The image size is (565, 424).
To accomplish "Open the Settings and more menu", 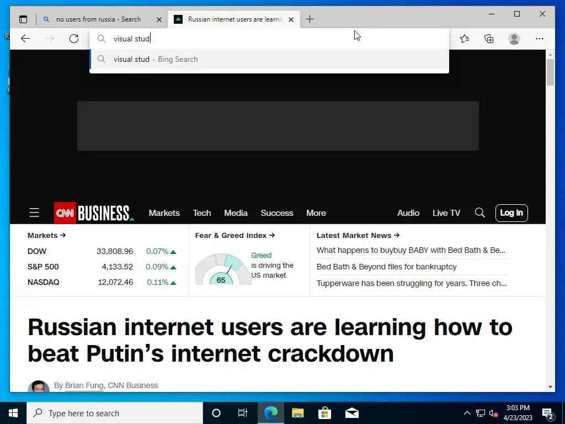I will point(540,39).
